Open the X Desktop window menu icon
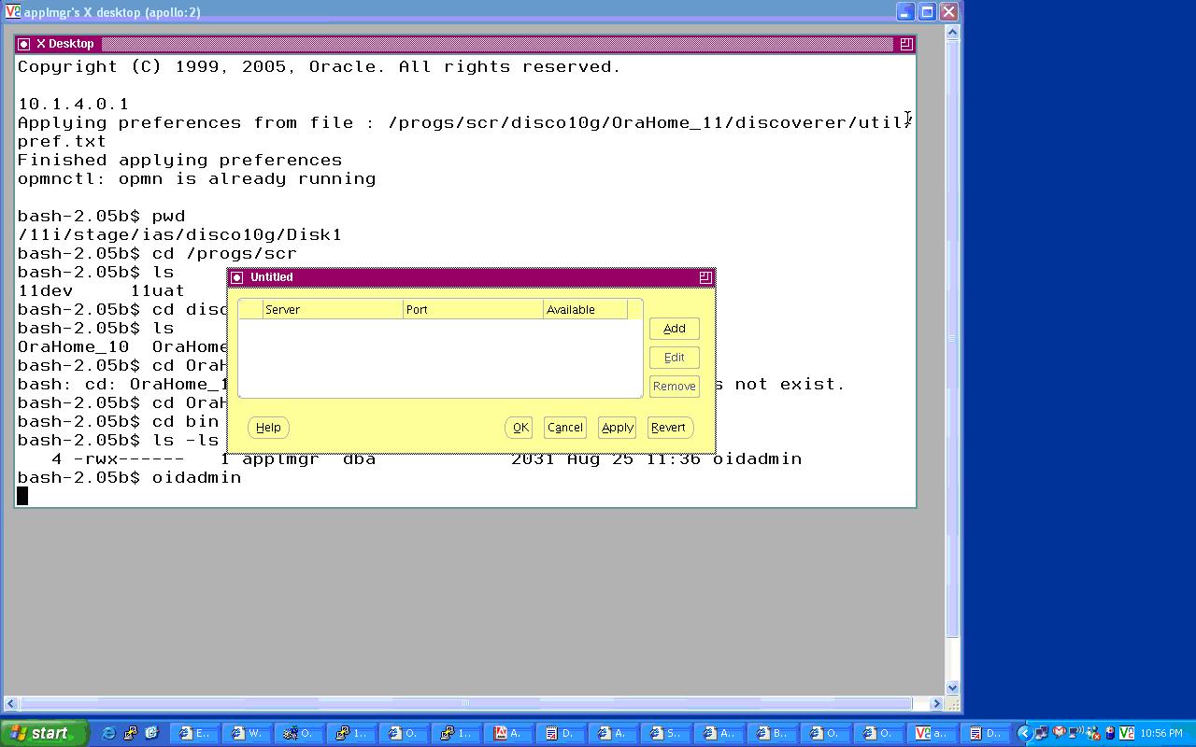Viewport: 1196px width, 747px height. point(23,44)
